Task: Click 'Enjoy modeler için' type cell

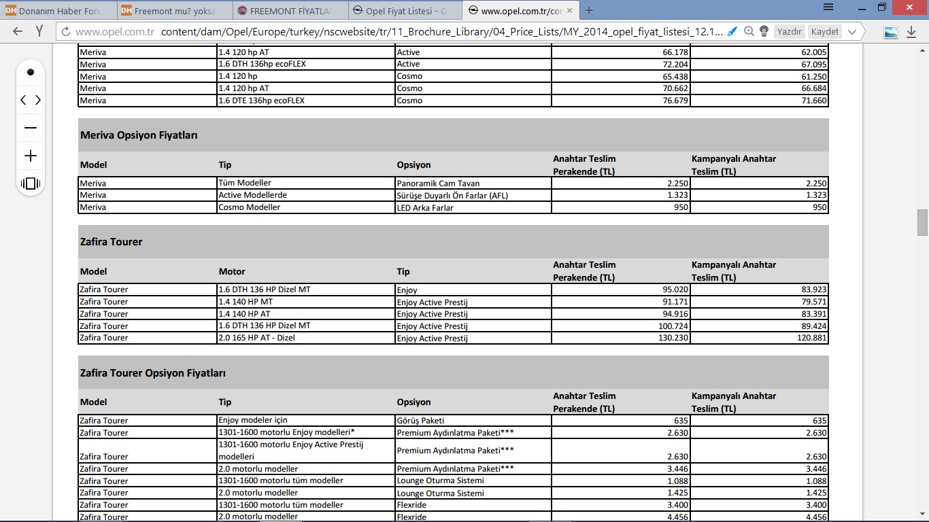Action: click(305, 421)
